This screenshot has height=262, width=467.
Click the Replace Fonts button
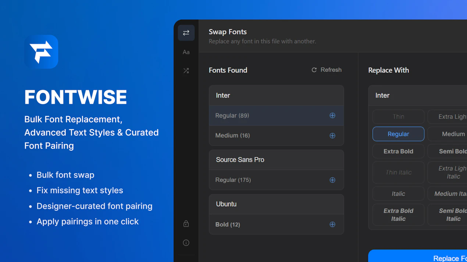click(418, 256)
